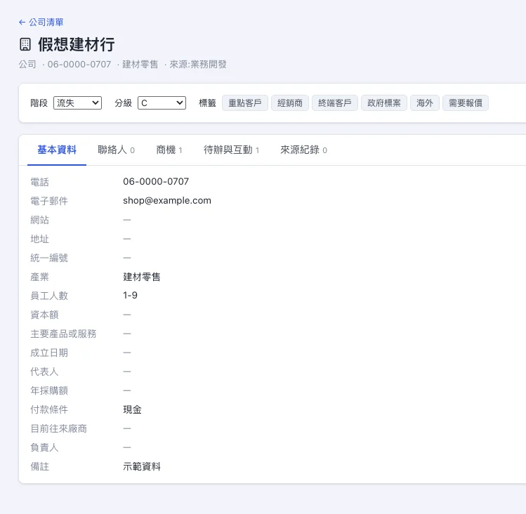This screenshot has height=514, width=526.
Task: Click the 主要產品或服務 field label
Action: tap(63, 334)
